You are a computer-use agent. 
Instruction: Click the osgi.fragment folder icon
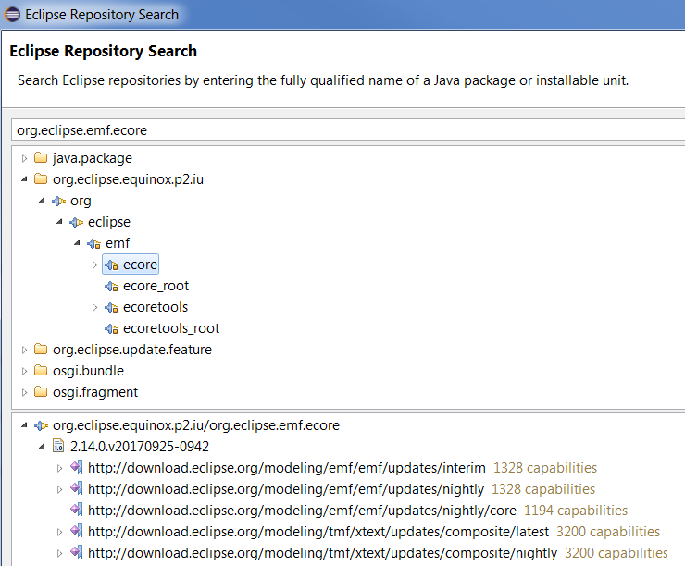[41, 391]
